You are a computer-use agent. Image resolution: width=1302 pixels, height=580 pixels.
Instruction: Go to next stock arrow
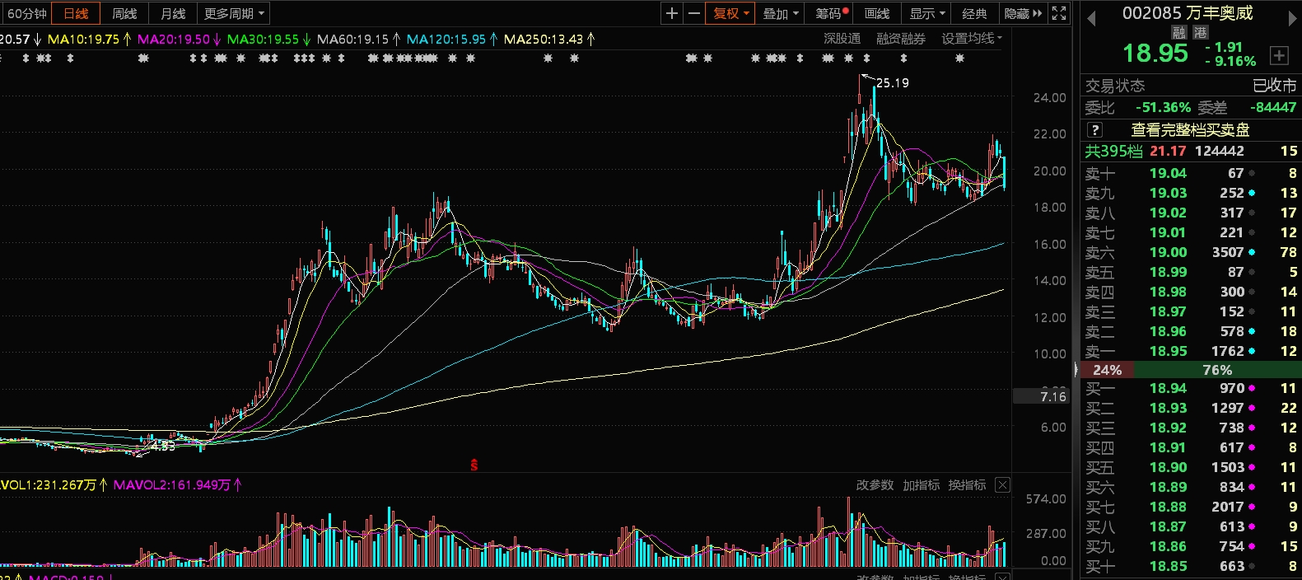1292,18
